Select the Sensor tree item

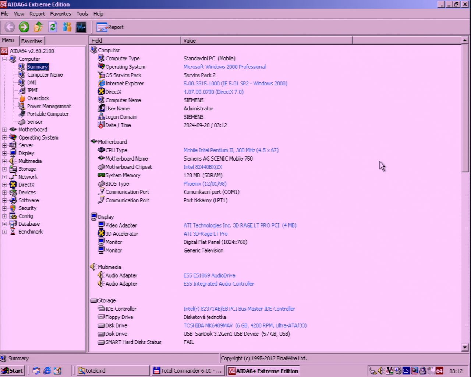coord(35,122)
